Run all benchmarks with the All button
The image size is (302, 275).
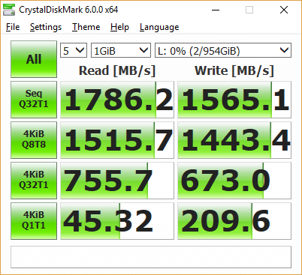pyautogui.click(x=34, y=59)
